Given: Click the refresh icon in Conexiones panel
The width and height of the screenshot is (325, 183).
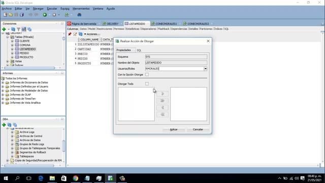Looking at the screenshot, I should pyautogui.click(x=13, y=29).
